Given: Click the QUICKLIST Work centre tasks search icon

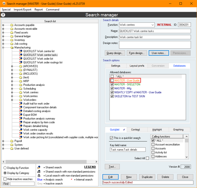Looking at the screenshot, I should [x=21, y=55].
